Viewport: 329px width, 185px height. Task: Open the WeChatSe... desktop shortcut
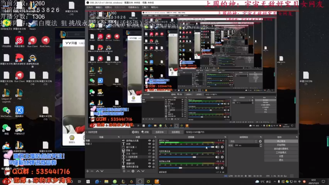click(x=6, y=111)
